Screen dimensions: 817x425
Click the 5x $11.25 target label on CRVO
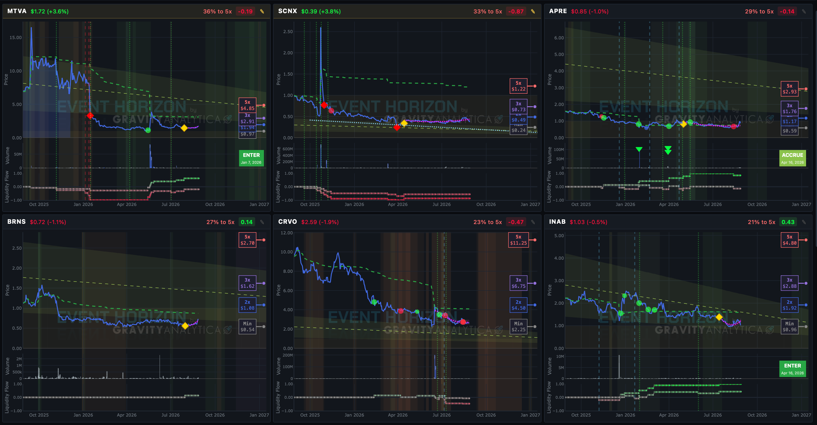pyautogui.click(x=518, y=240)
